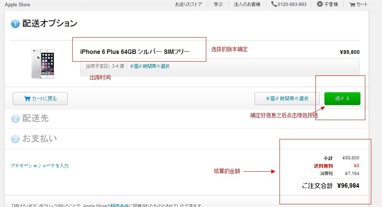Click the product title iPhone 6 Plus 64GB
Screen dimensions: 382x207
135,52
